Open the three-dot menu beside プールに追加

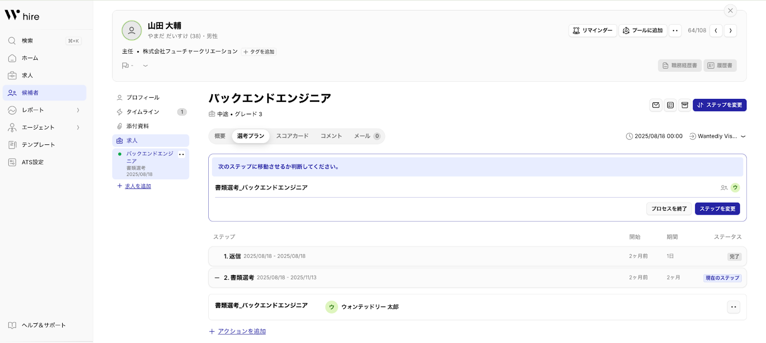coord(675,31)
